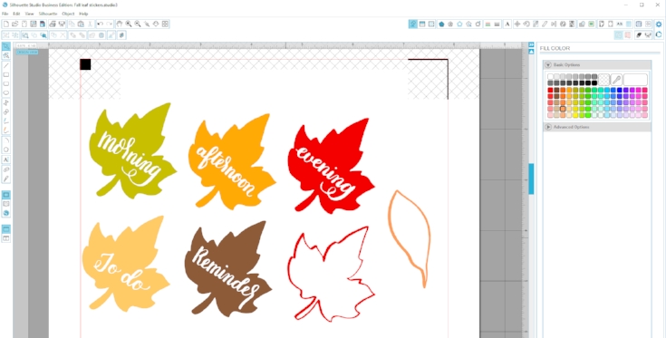Open the Fill Color panel pentagon icon
The height and width of the screenshot is (338, 666).
coord(441,24)
